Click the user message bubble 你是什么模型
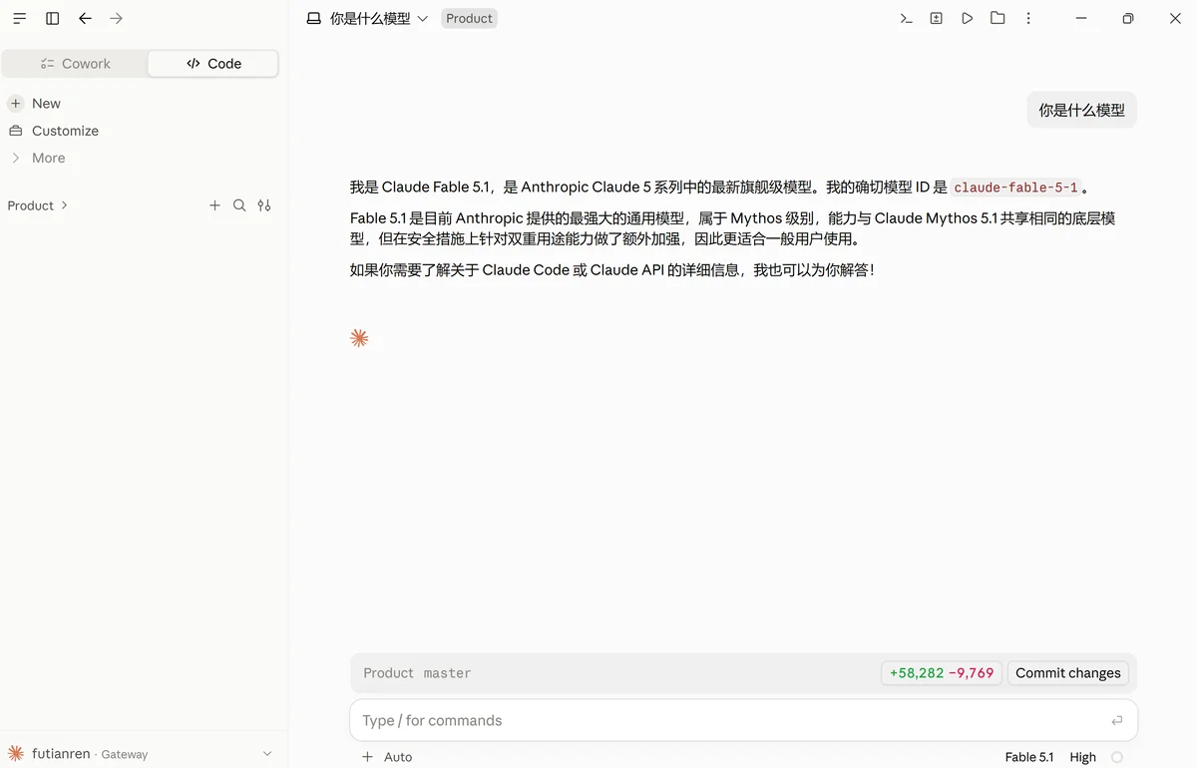The width and height of the screenshot is (1197, 768). [x=1082, y=111]
